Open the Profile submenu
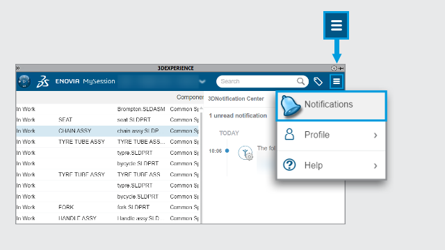The width and height of the screenshot is (445, 250). 331,135
